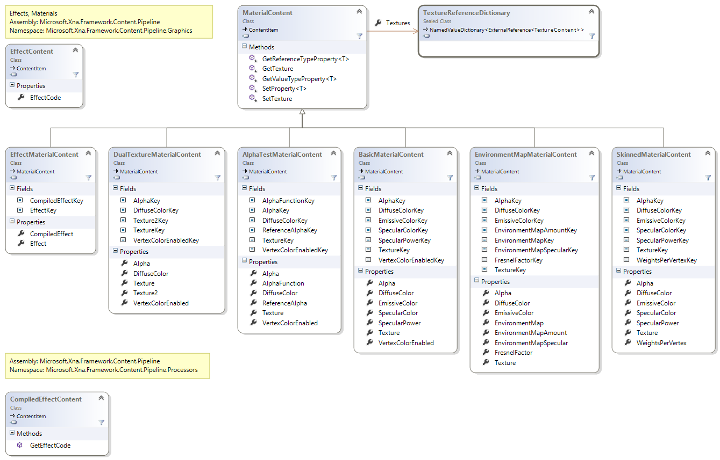The width and height of the screenshot is (720, 460).
Task: Collapse EffectMaterialContent class chevron
Action: [88, 153]
